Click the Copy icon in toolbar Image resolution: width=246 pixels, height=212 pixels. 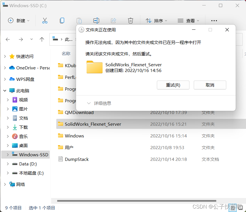pyautogui.click(x=62, y=21)
